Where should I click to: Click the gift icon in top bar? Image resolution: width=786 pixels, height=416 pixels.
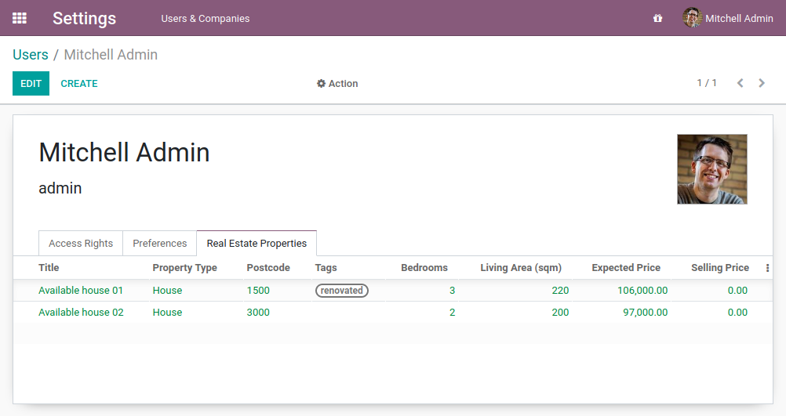(657, 18)
